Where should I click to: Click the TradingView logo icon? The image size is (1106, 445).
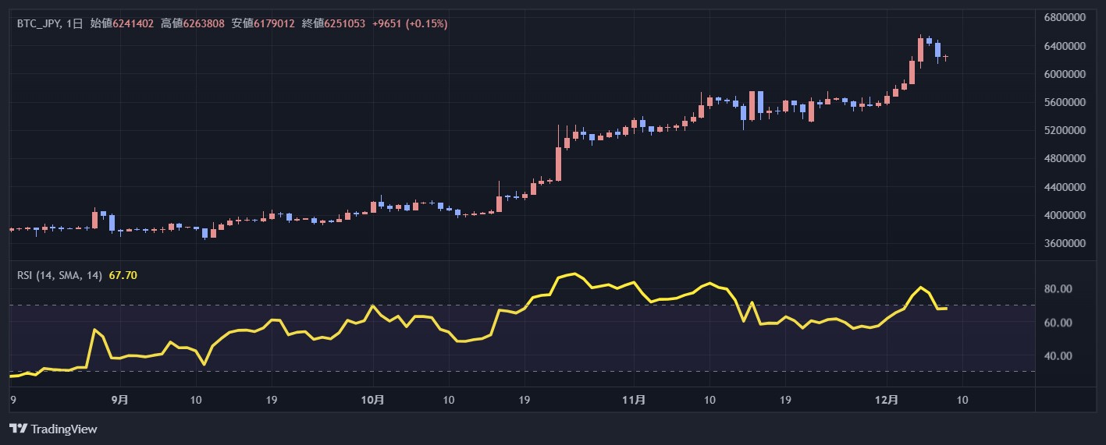click(18, 429)
